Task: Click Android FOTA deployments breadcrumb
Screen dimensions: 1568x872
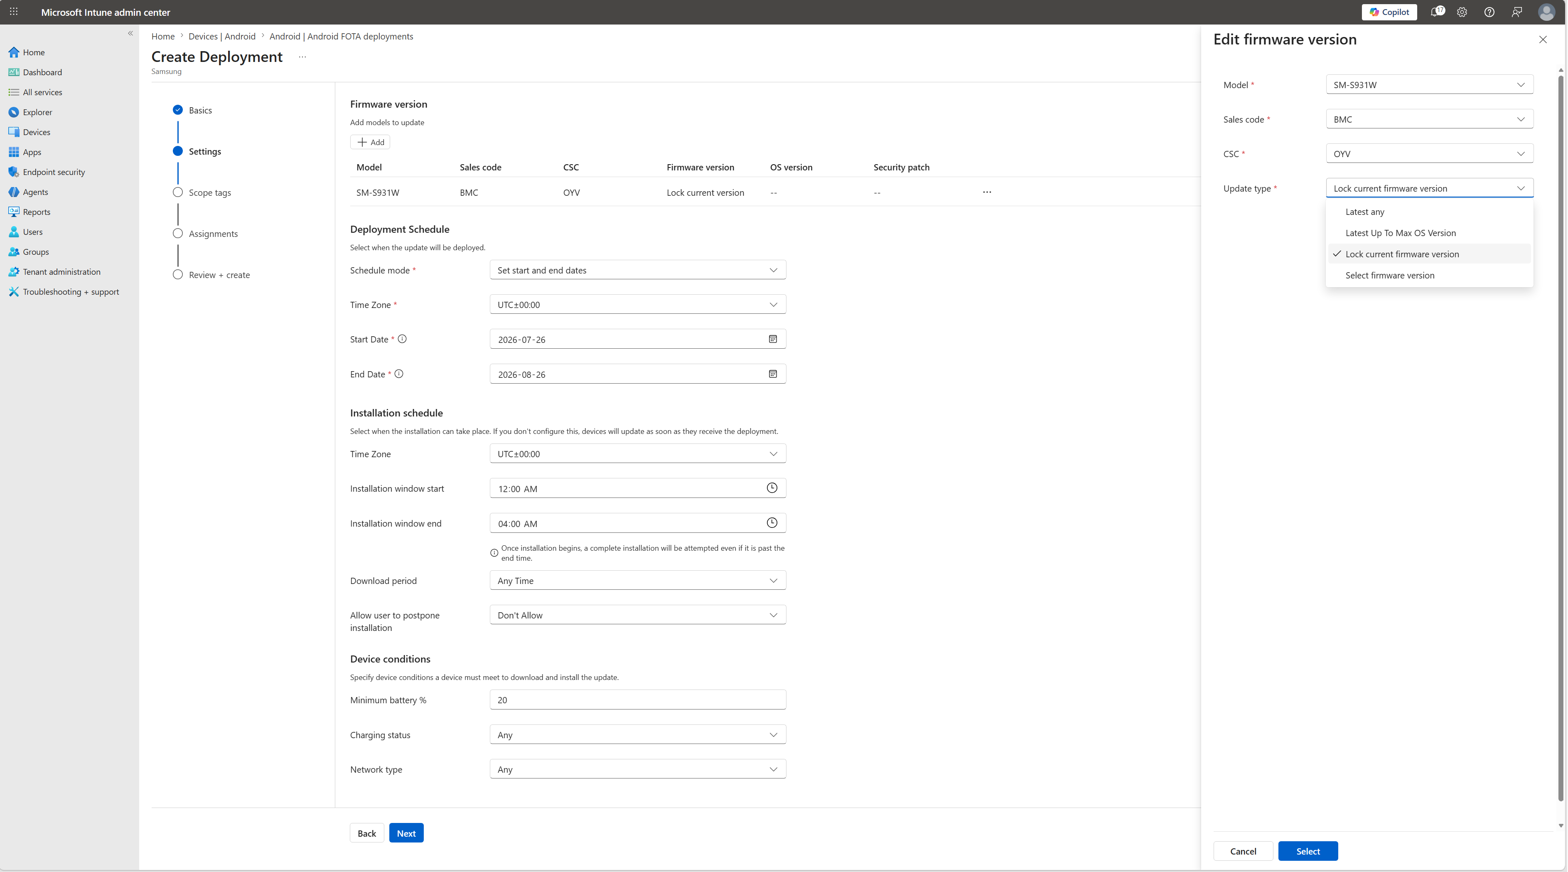Action: (341, 37)
